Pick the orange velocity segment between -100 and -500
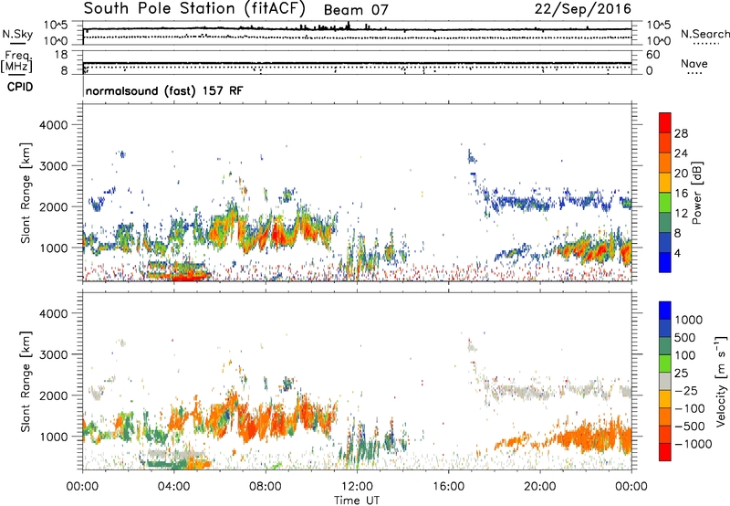This screenshot has width=730, height=506. [665, 416]
